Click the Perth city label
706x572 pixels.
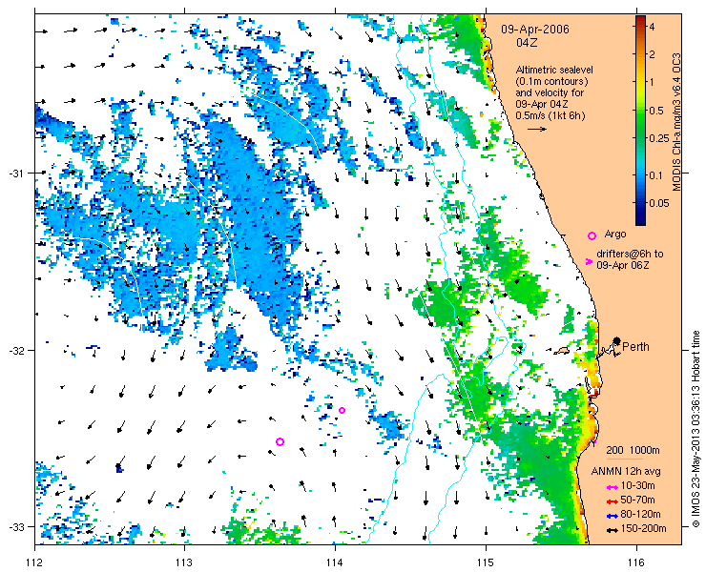pos(635,347)
